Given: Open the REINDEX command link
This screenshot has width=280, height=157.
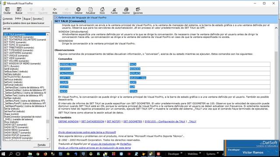Looking at the screenshot, I should [135, 69].
